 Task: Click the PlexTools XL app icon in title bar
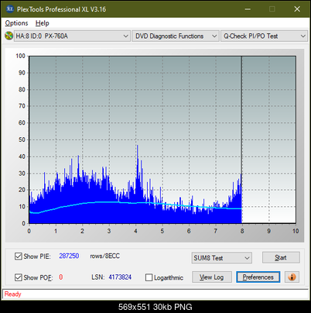click(9, 9)
